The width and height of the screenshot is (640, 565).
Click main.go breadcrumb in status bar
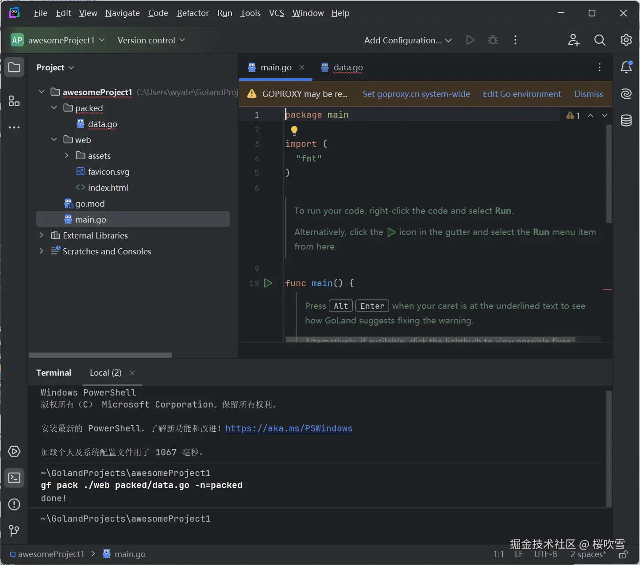pyautogui.click(x=124, y=554)
